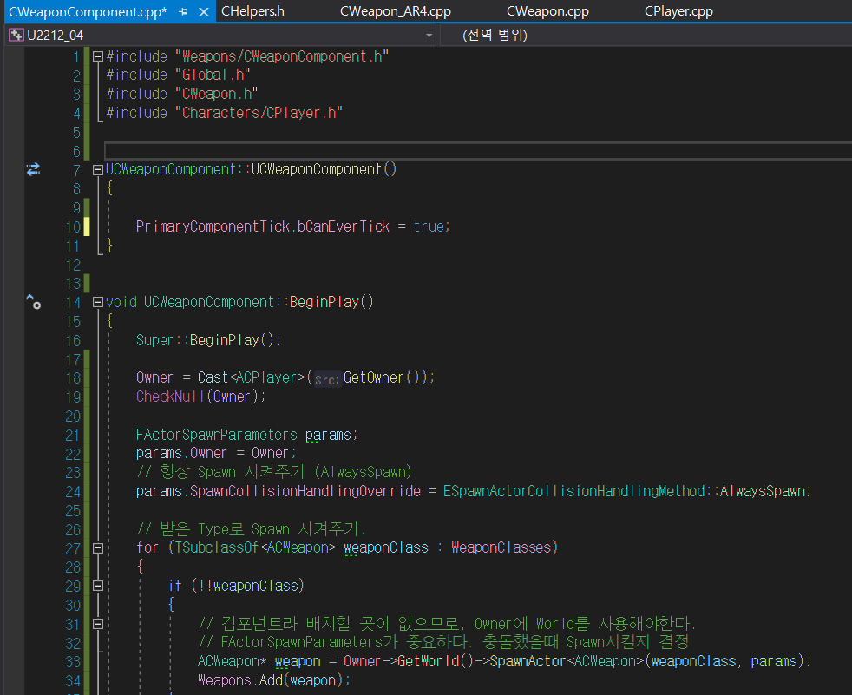Click the Super::BeginPlay() call
The height and width of the screenshot is (695, 852).
pos(208,340)
